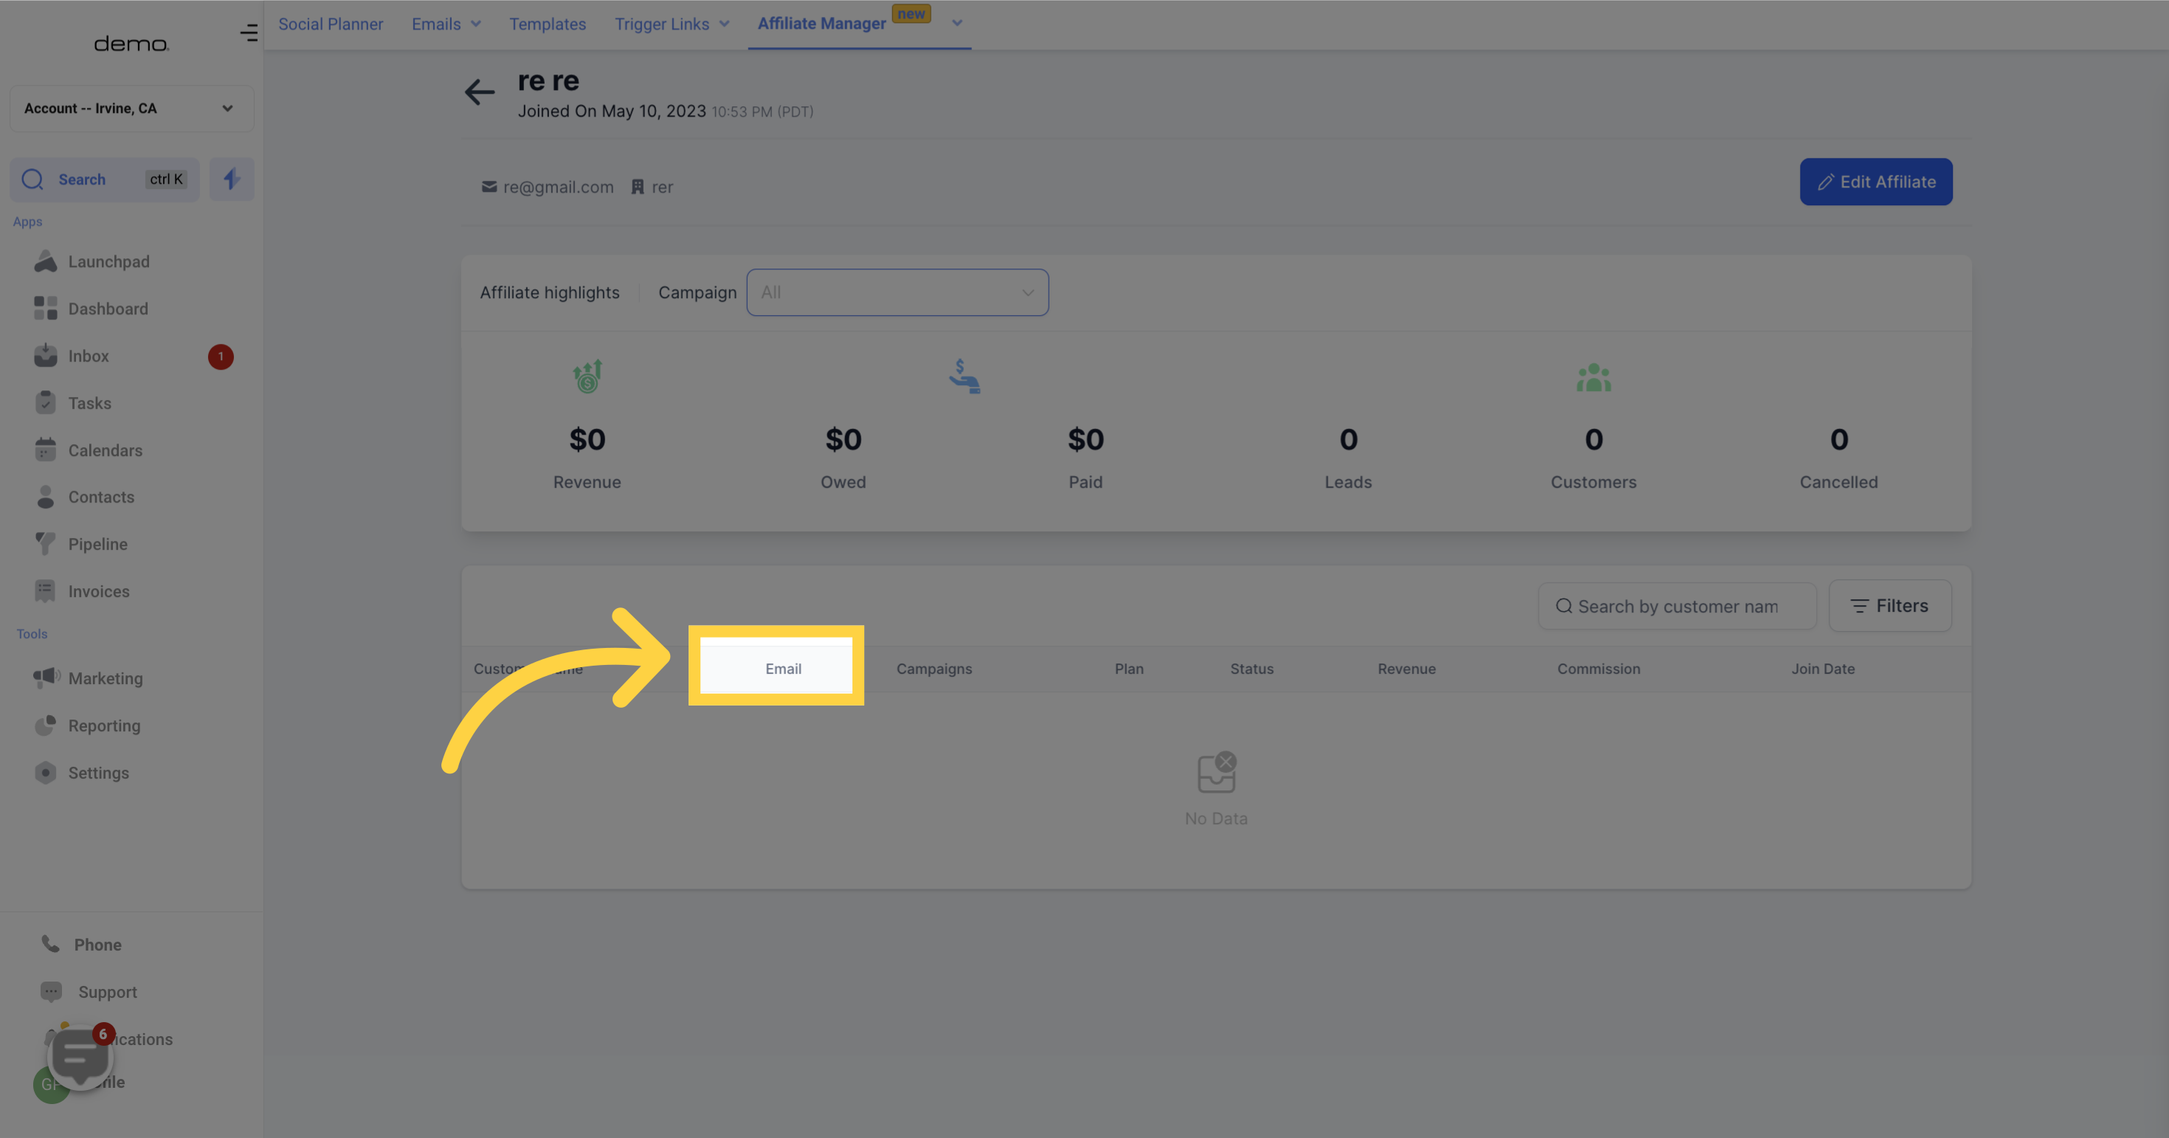This screenshot has height=1138, width=2169.
Task: Expand the Emails menu chevron
Action: coord(476,24)
